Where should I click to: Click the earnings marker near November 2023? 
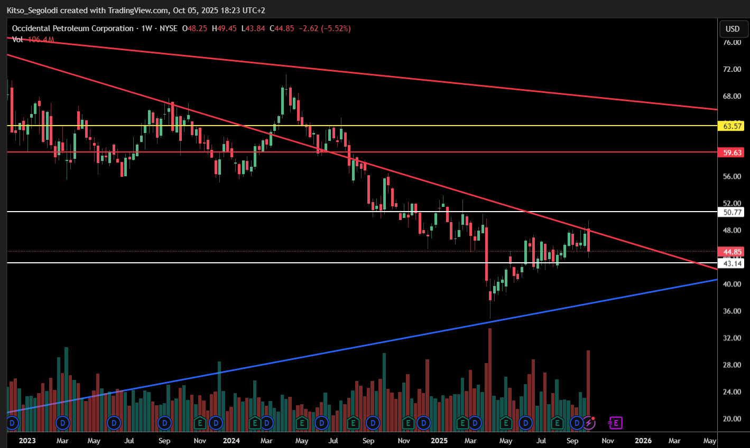pos(200,423)
